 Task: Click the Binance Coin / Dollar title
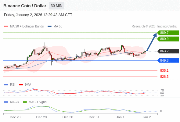pyautogui.click(x=25, y=6)
